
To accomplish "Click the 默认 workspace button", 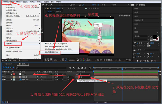I will 94,5.
